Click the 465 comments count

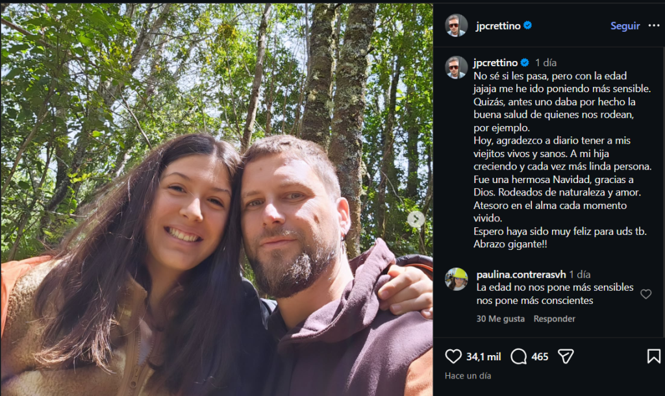540,356
